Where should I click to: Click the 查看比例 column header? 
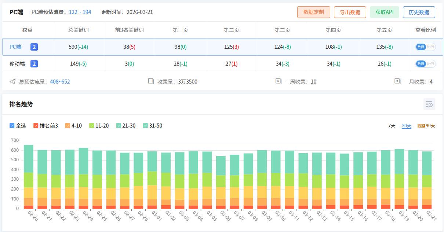pyautogui.click(x=426, y=30)
